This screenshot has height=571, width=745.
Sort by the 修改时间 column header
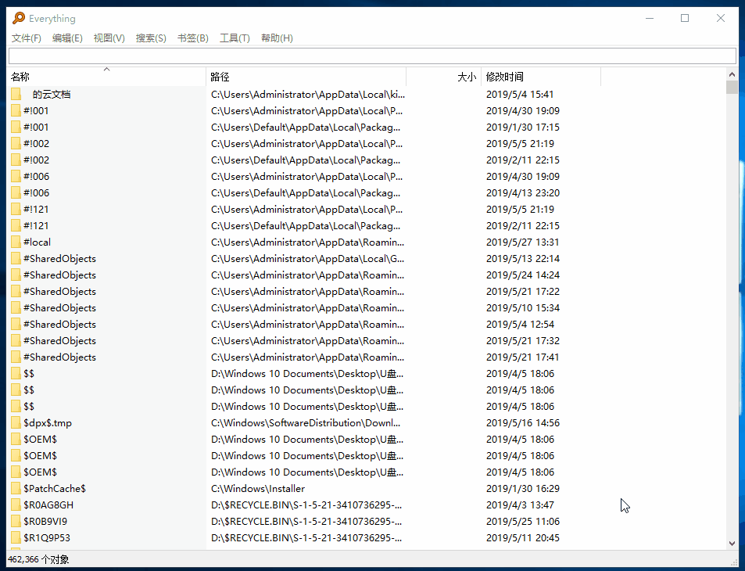pos(541,77)
